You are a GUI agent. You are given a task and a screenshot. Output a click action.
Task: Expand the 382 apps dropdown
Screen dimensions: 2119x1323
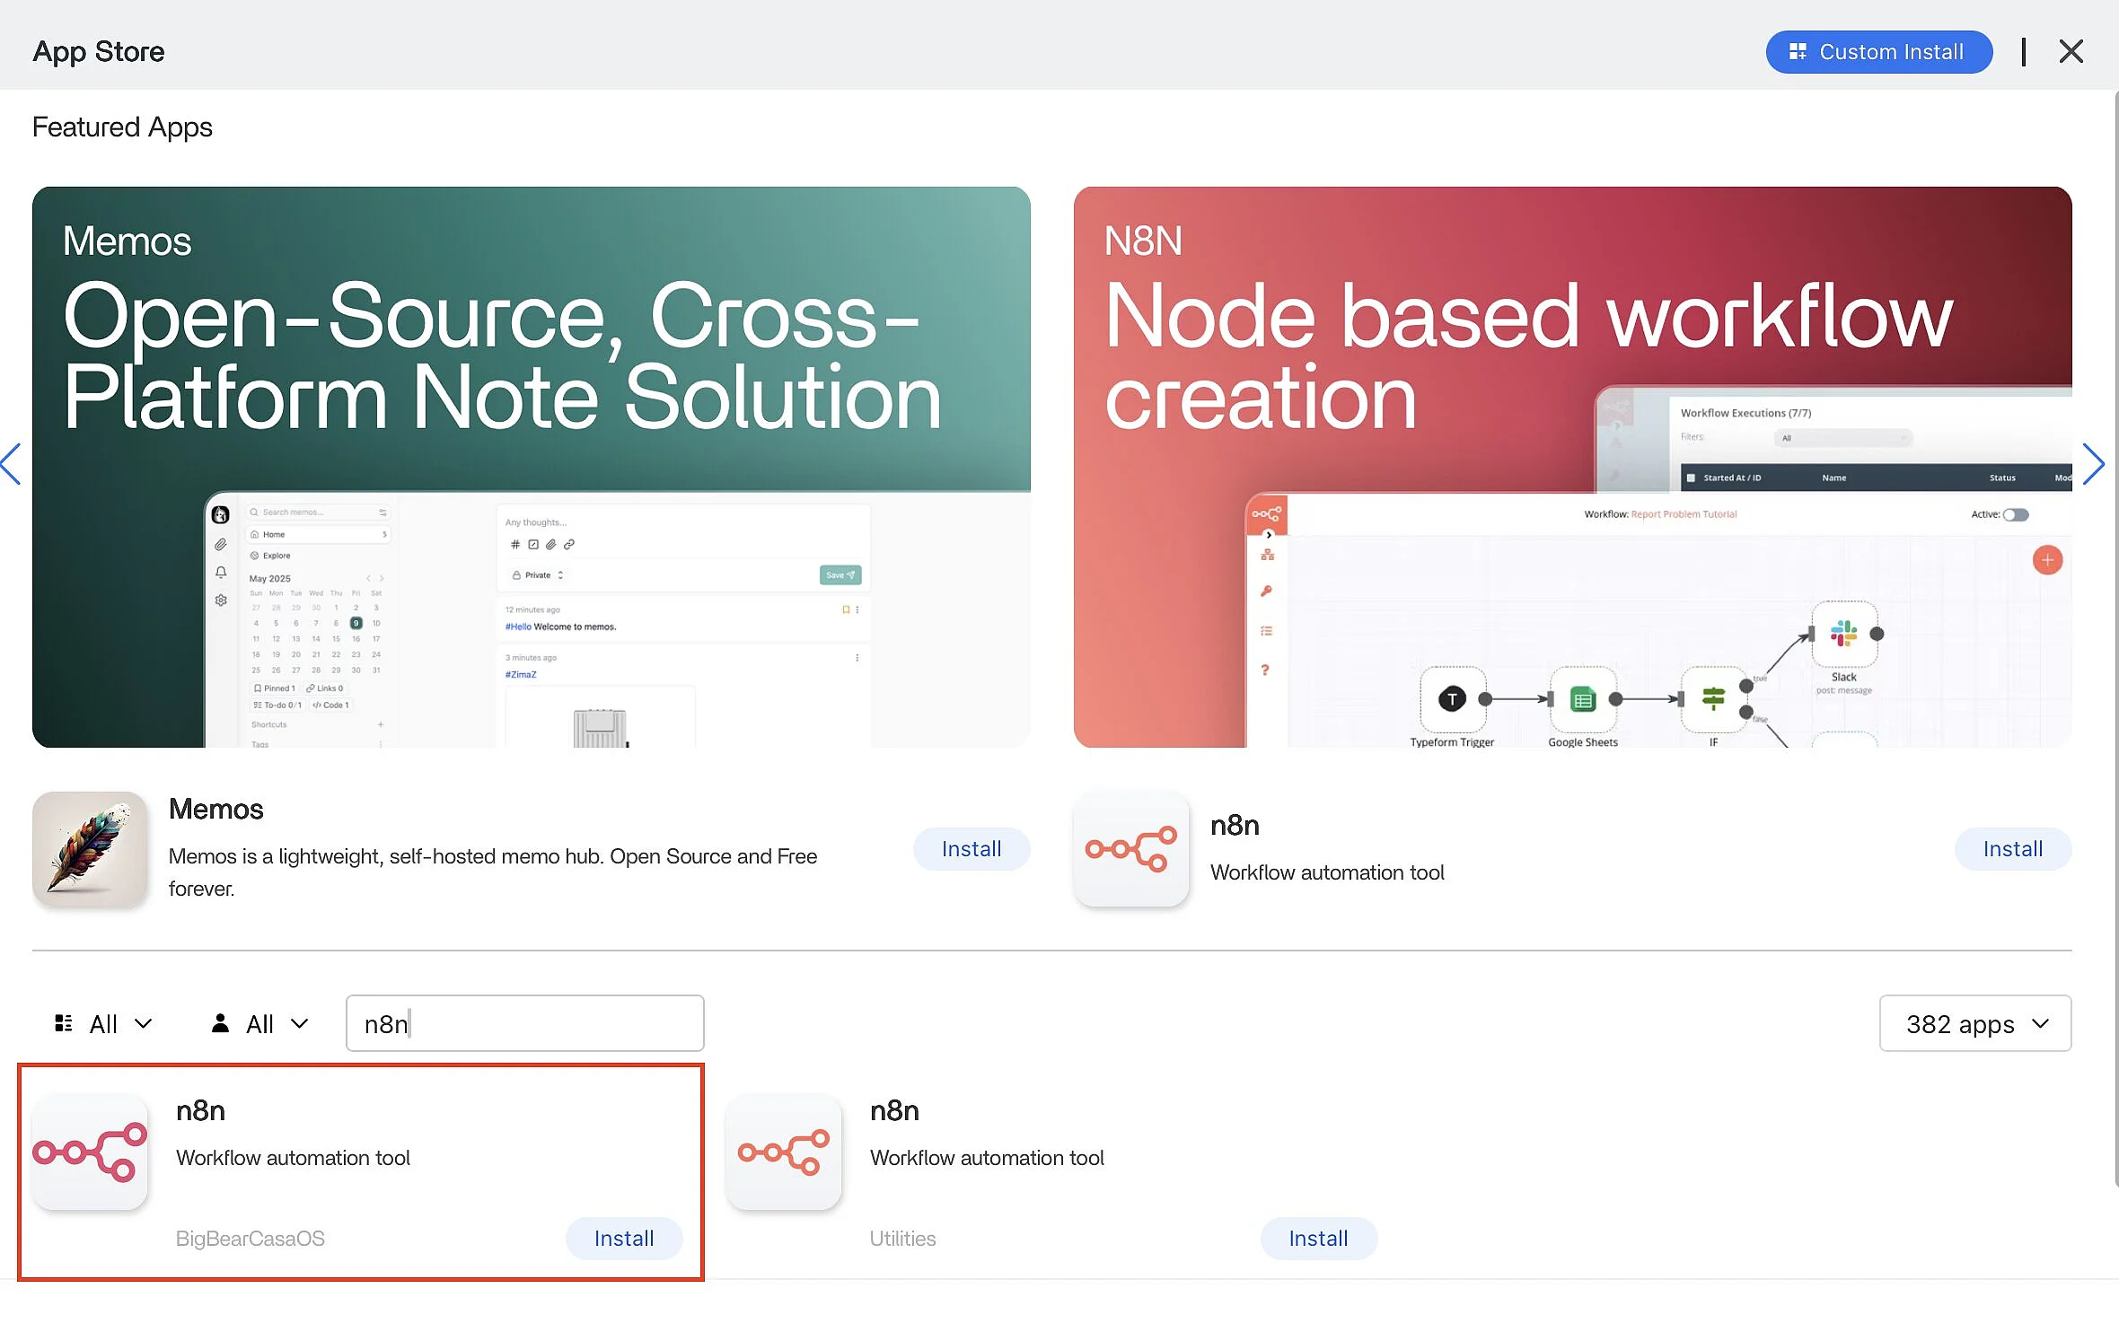pos(1974,1023)
